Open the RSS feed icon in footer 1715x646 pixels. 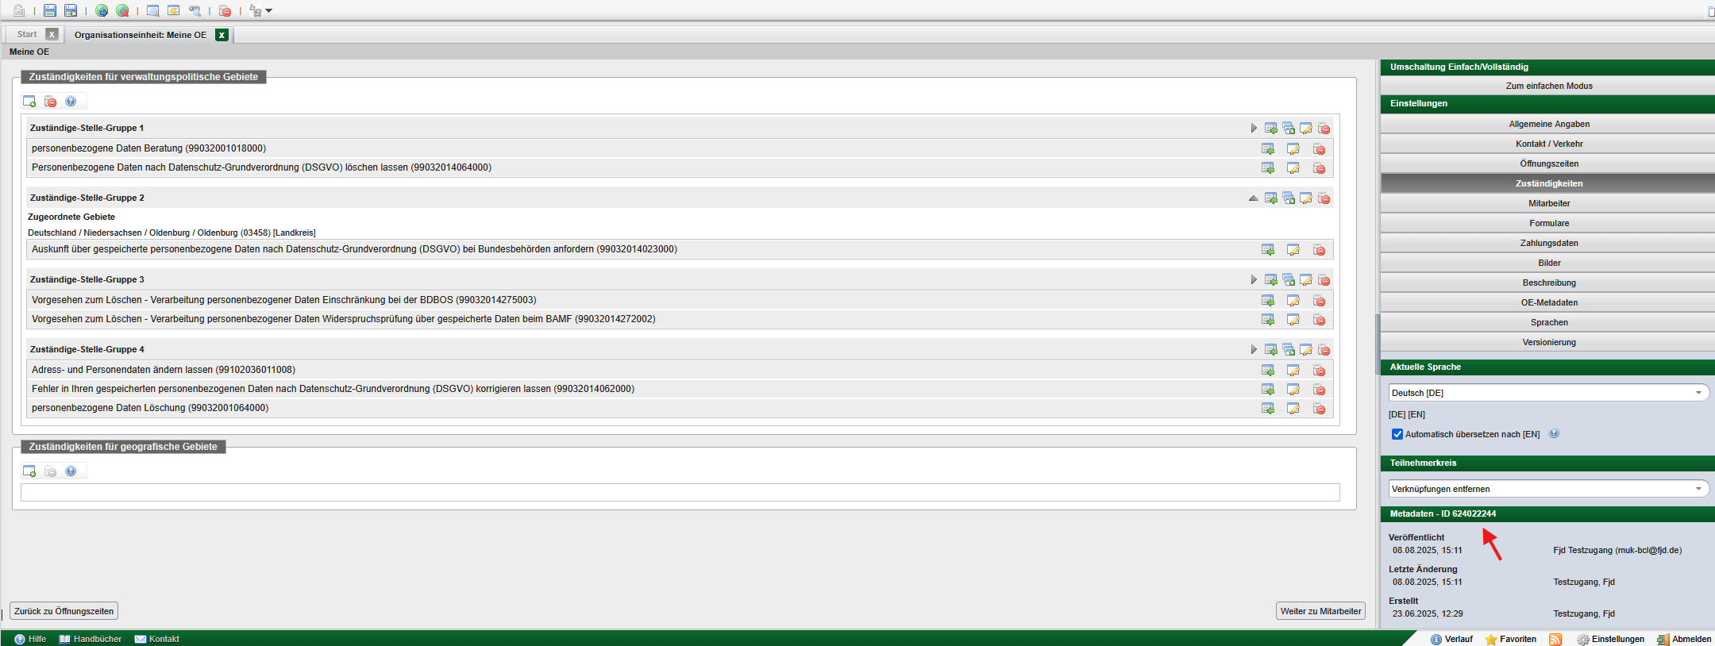click(x=1555, y=640)
